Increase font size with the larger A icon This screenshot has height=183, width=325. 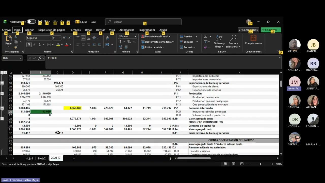[64, 38]
